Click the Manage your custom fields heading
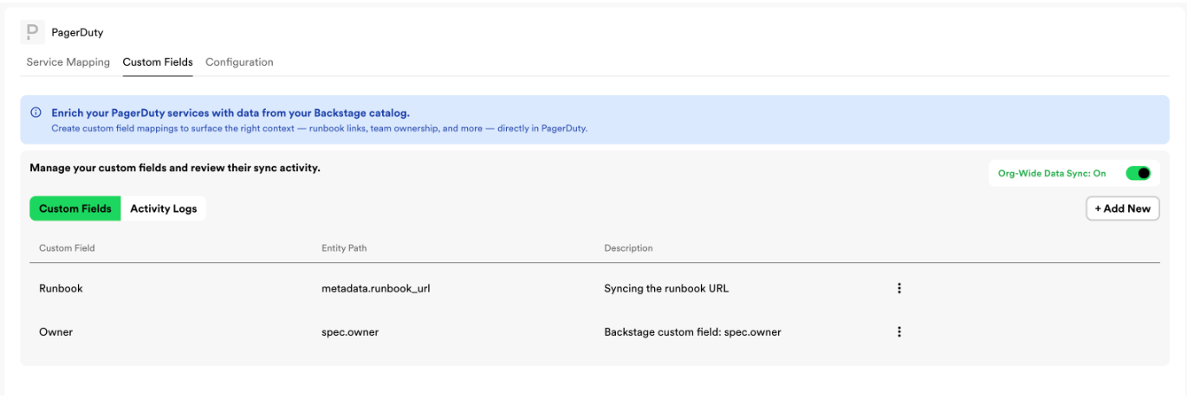The image size is (1187, 405). [175, 167]
